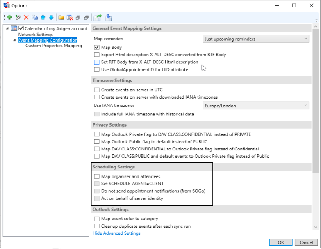This screenshot has height=249, width=321.
Task: Click scroll down arrow of settings panel
Action: (316, 227)
